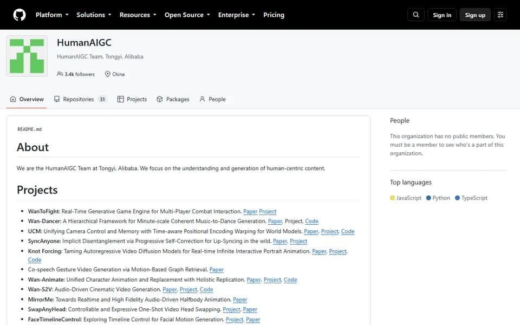Open the Knot Forcing Code link

coord(35,259)
